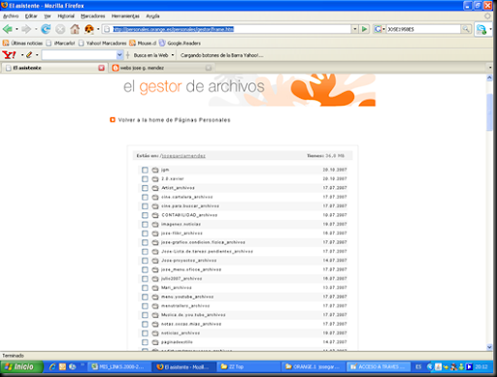Expand the Busca en la Web dropdown arrow

[x=173, y=55]
